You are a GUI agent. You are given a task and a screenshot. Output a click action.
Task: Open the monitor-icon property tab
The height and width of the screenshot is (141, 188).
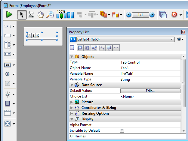[109, 48]
